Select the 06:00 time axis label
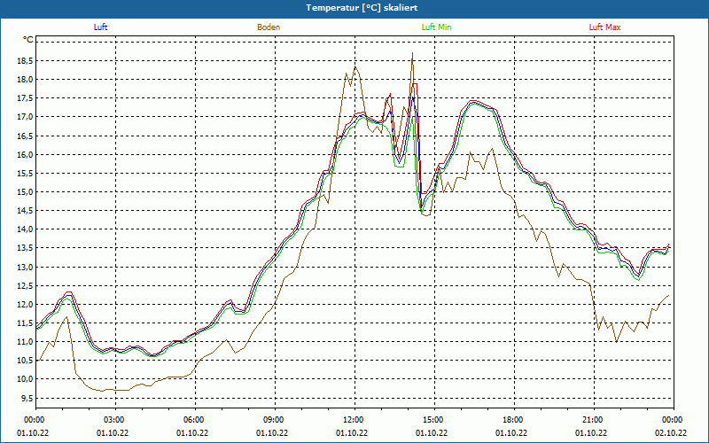This screenshot has width=709, height=443. [193, 420]
